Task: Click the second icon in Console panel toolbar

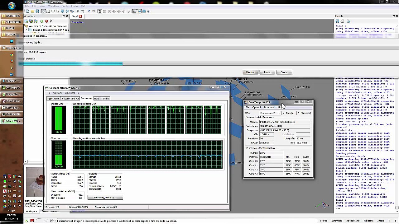Action: point(343,21)
